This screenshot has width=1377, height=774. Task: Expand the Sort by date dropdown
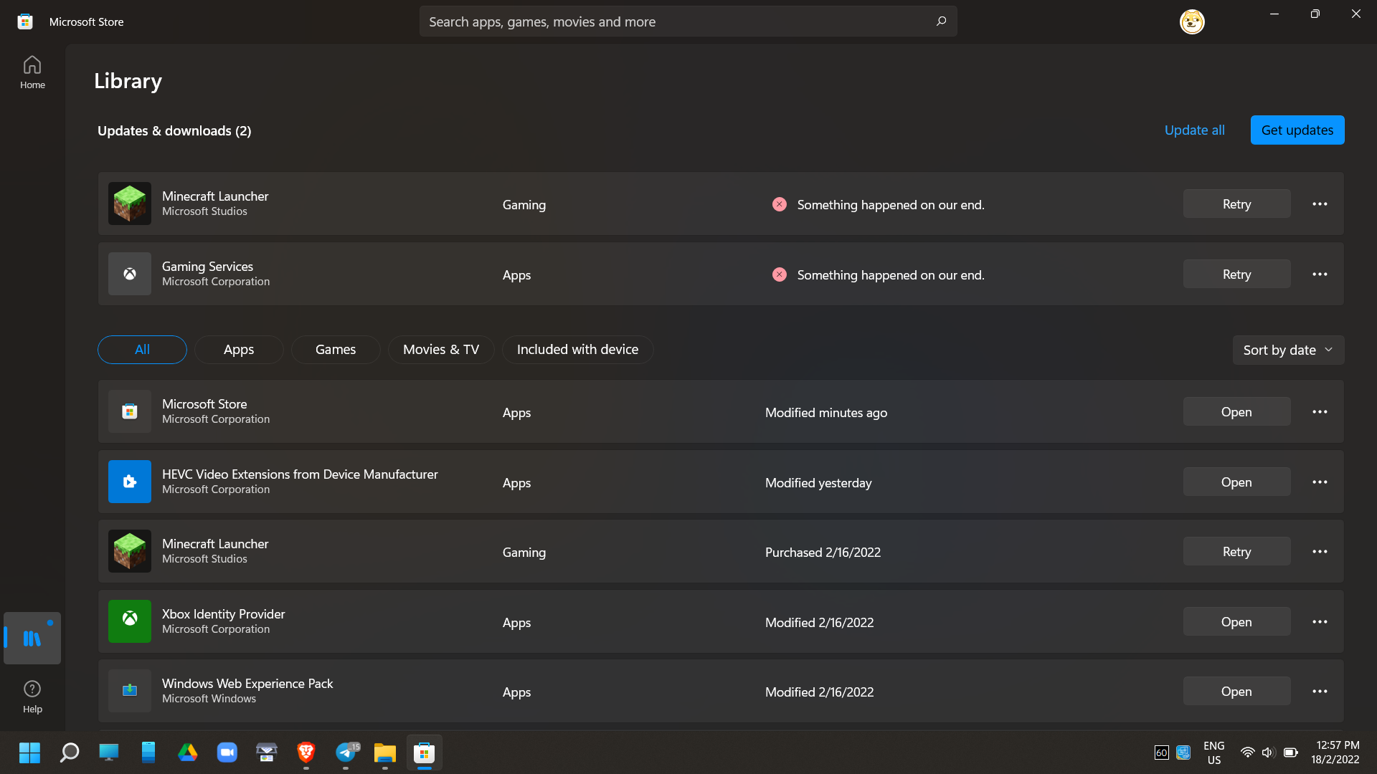click(1288, 350)
